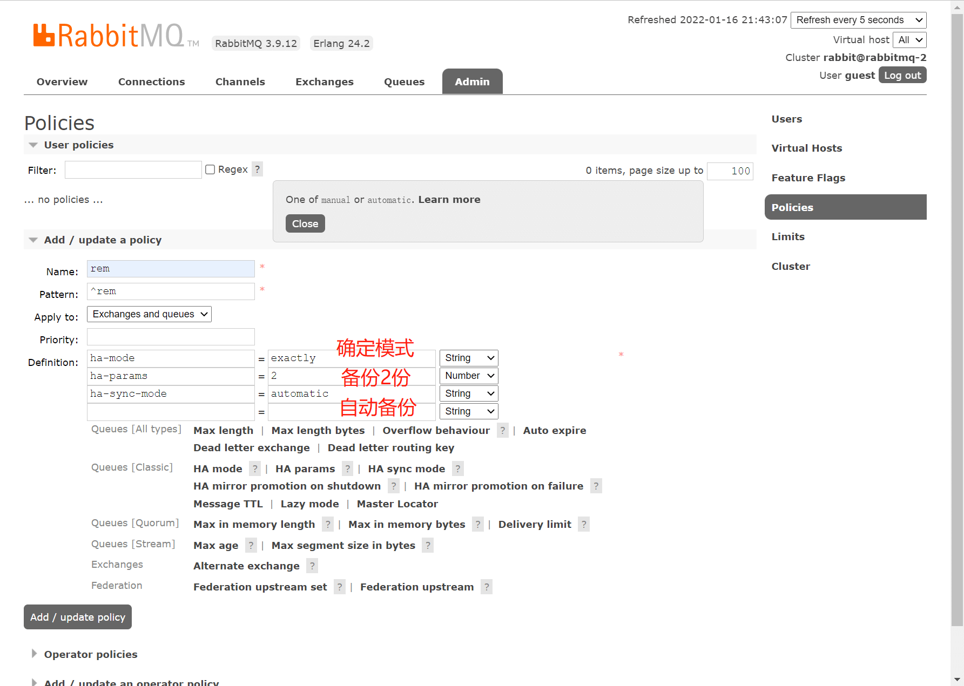Click the RabbitMQ logo
The image size is (964, 686).
(x=116, y=36)
